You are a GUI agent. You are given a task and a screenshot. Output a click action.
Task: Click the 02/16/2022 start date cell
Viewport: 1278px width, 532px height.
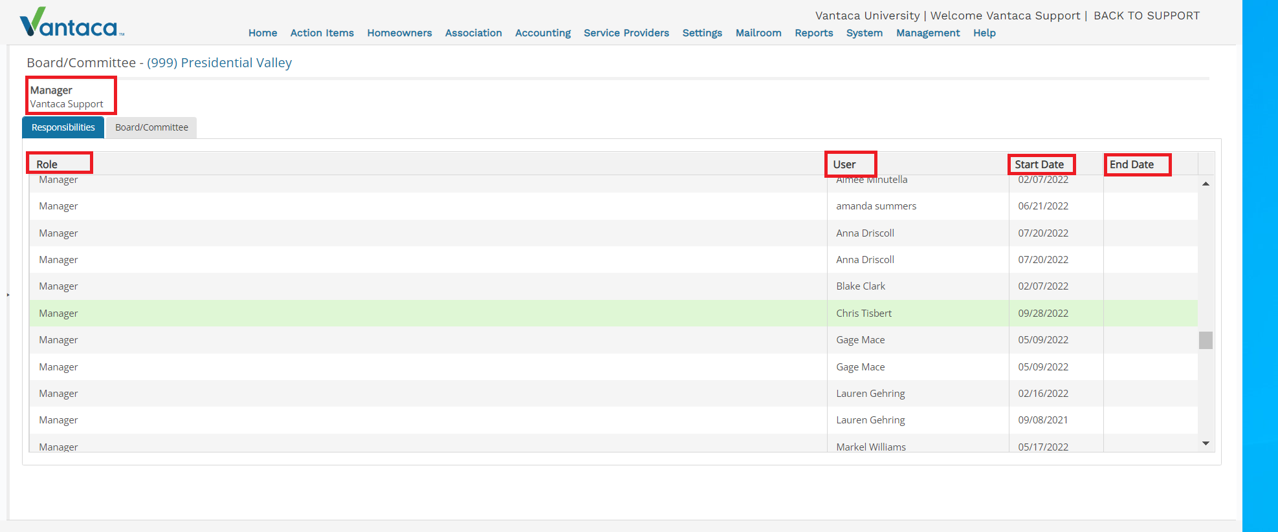pos(1056,394)
